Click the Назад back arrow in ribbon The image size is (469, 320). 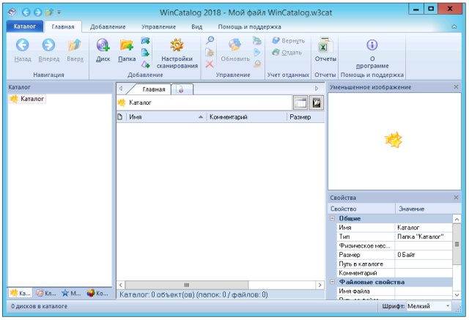pyautogui.click(x=23, y=45)
